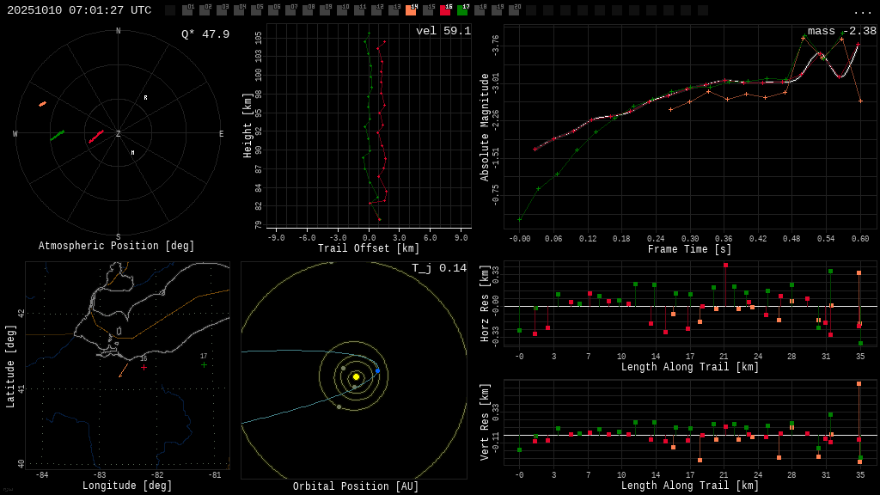
Task: Click the yellow Sun in orbital plot
Action: (356, 376)
